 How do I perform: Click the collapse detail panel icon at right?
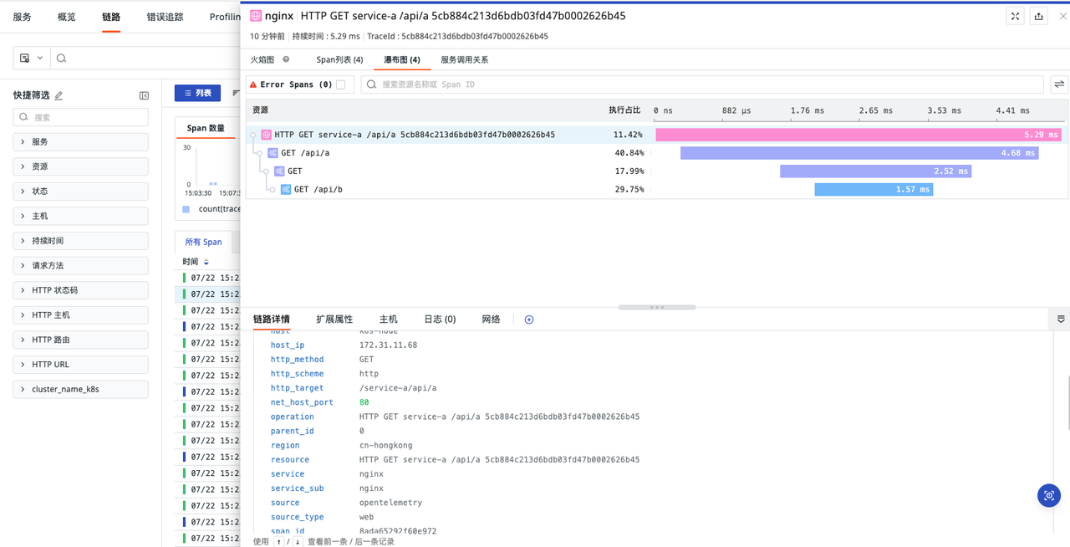click(x=1061, y=320)
